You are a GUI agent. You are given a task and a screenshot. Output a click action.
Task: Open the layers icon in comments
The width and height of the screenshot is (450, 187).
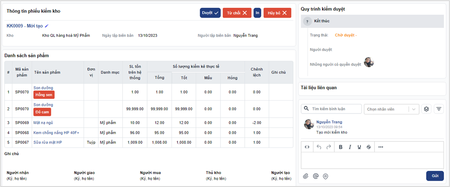click(426, 109)
